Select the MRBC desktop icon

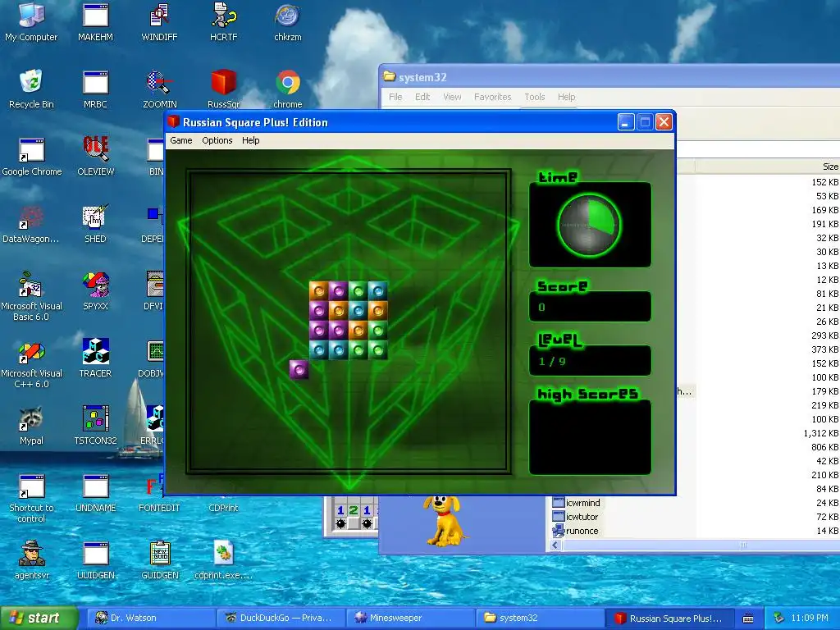click(95, 89)
